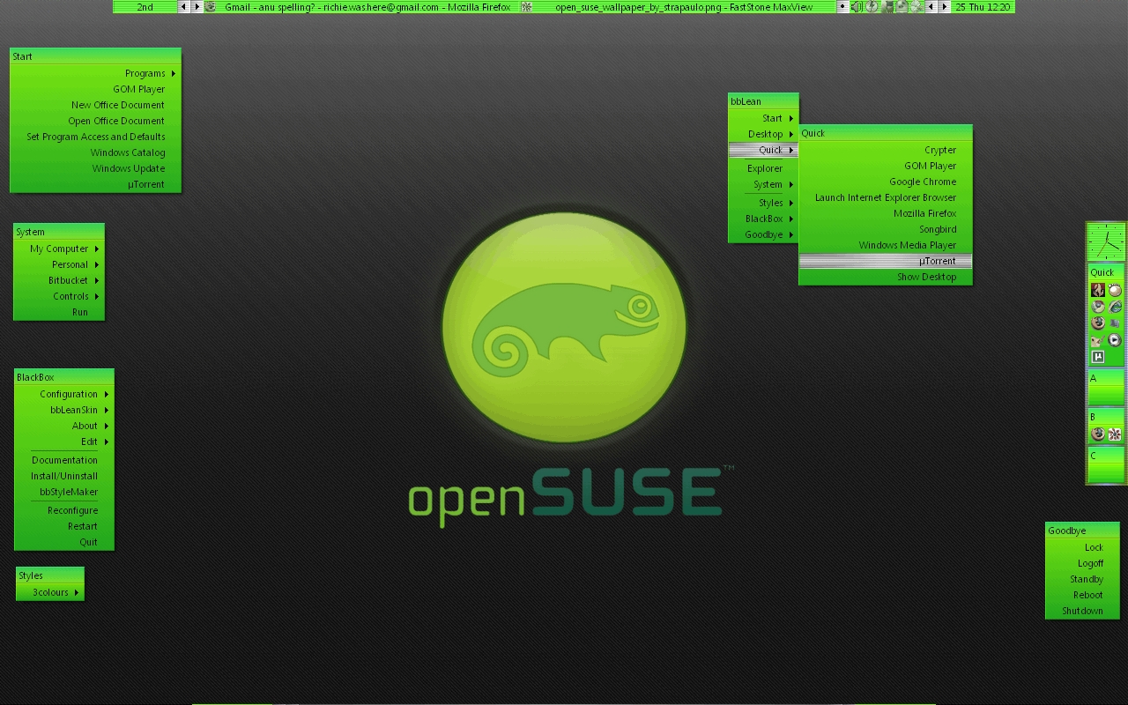Open bbStyleMaker in BlackBox menu
The image size is (1128, 705).
pos(64,492)
